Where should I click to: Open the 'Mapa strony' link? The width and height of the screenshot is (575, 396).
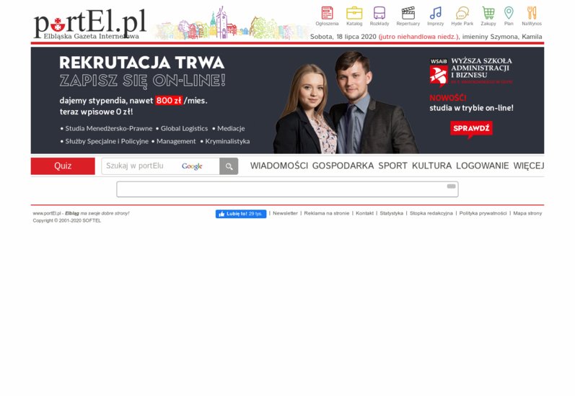527,213
